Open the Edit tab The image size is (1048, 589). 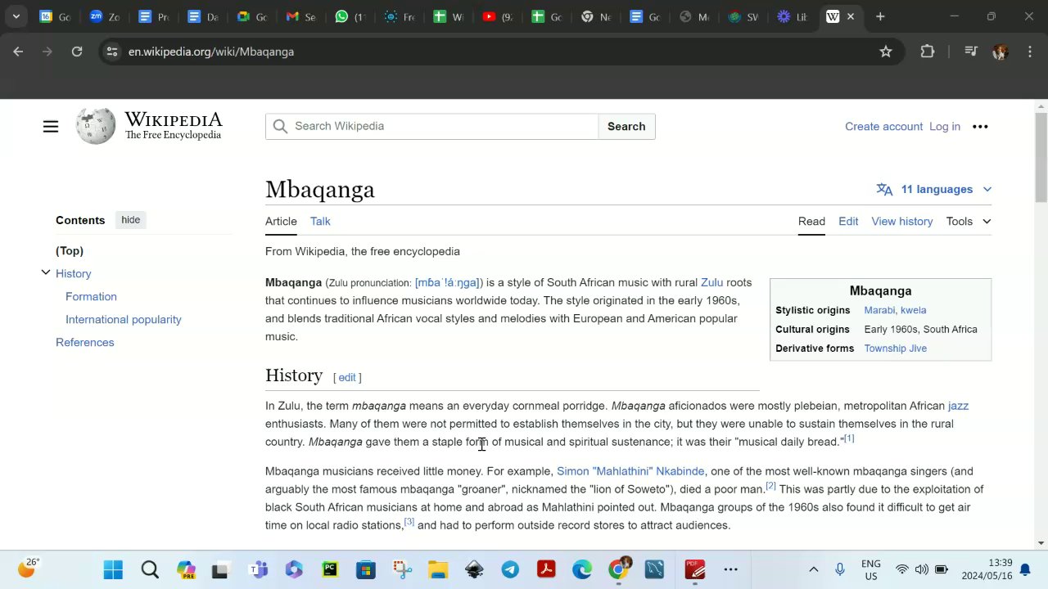848,221
